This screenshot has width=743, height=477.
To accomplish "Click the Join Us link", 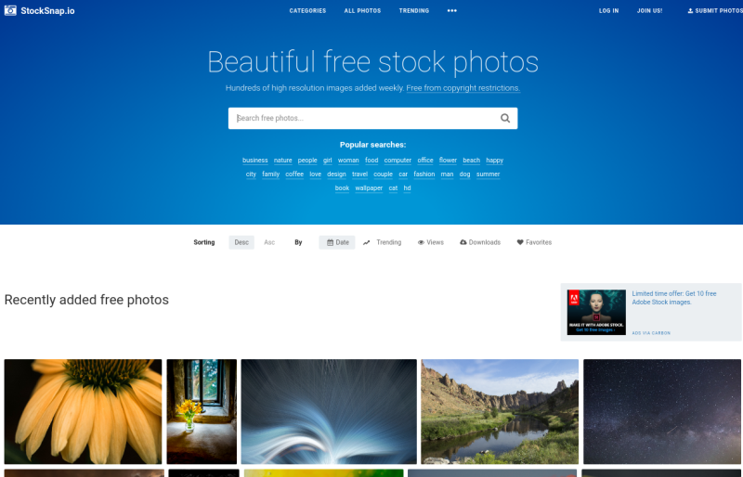I will tap(649, 11).
